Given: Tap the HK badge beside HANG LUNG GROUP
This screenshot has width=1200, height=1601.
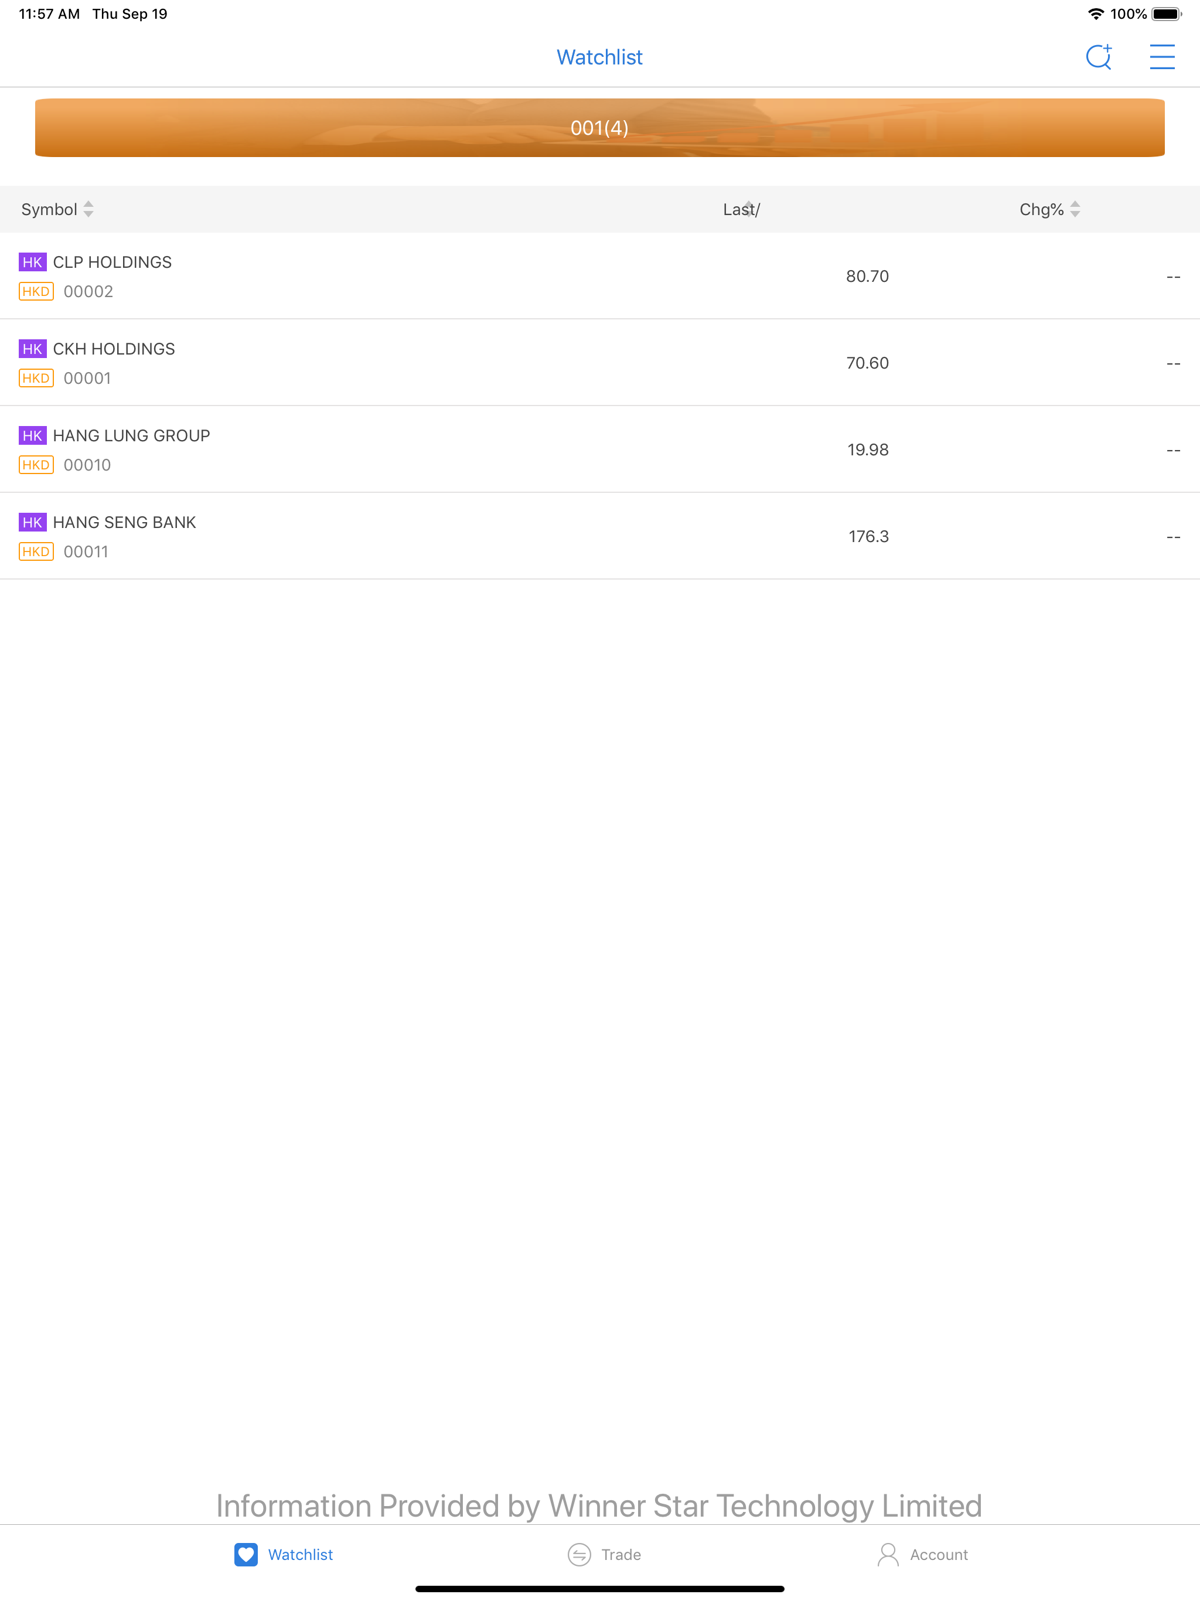Looking at the screenshot, I should click(x=33, y=436).
